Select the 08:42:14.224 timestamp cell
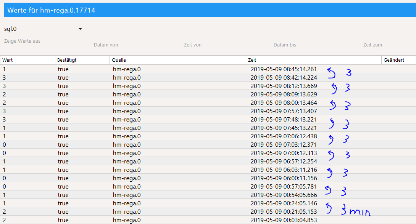This screenshot has height=224, width=416. point(284,78)
